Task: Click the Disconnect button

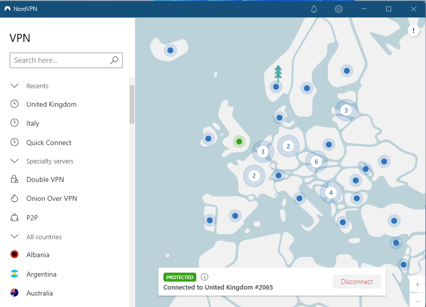Action: (x=356, y=282)
